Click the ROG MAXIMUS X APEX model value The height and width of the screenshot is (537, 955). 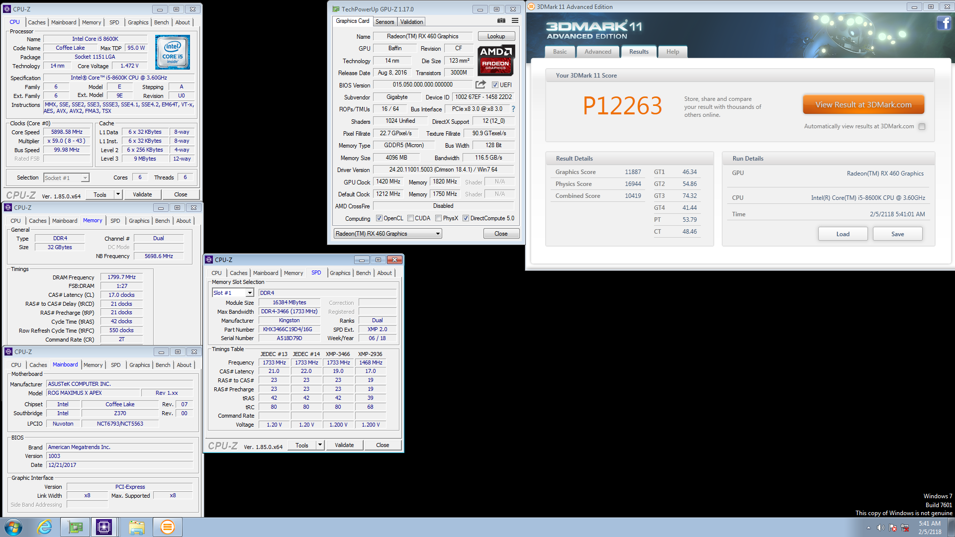pyautogui.click(x=94, y=393)
